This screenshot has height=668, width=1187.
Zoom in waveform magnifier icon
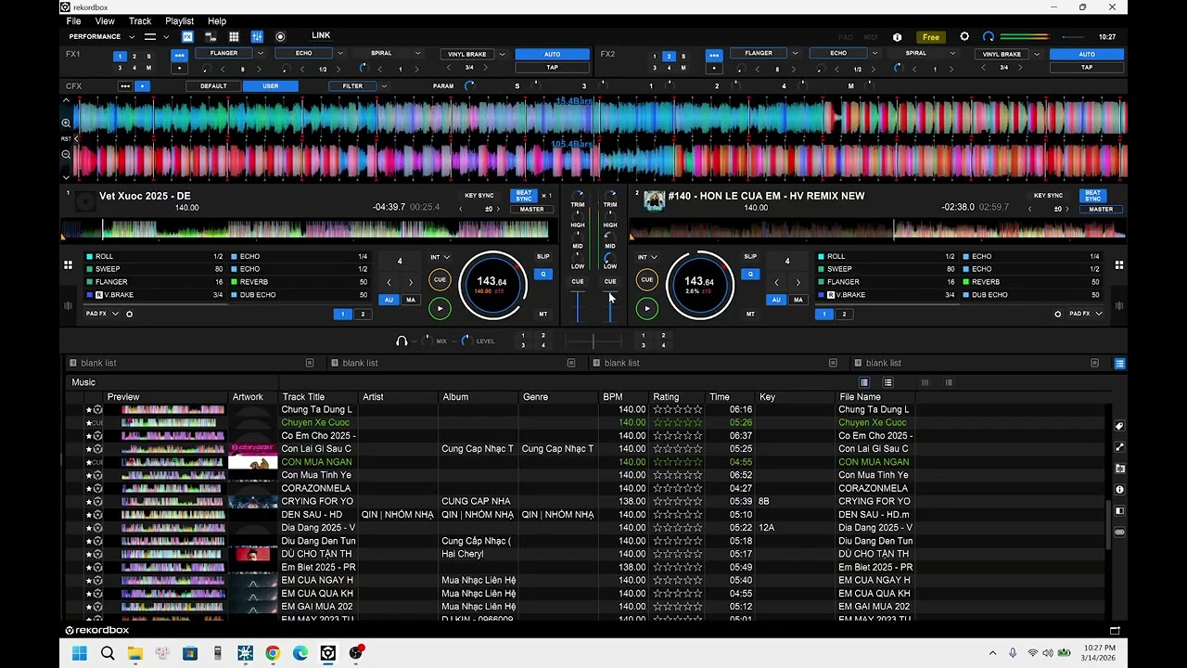coord(66,122)
